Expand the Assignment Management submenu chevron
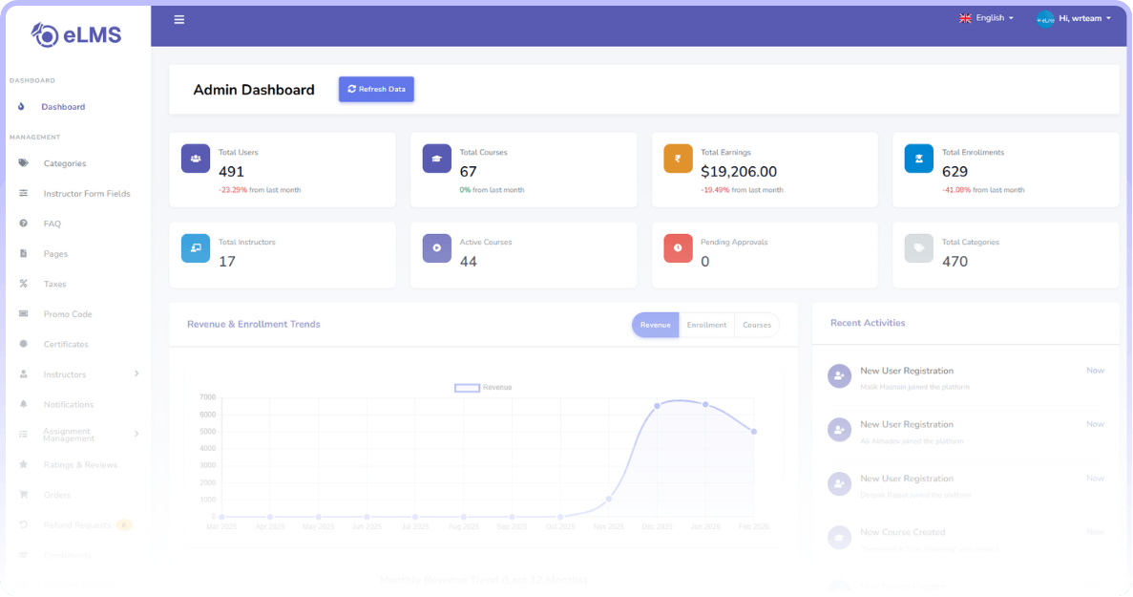 click(136, 434)
